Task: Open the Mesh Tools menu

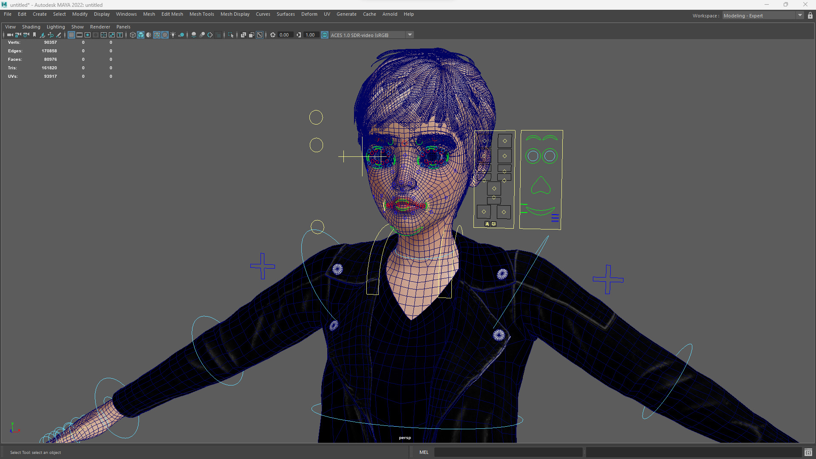Action: 201,14
